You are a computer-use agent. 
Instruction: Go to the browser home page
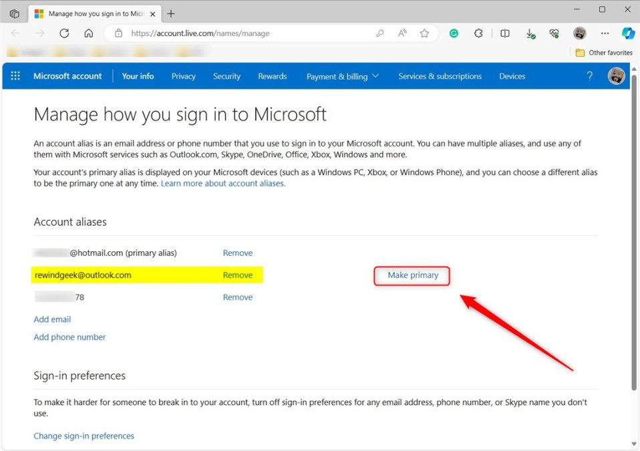point(89,33)
